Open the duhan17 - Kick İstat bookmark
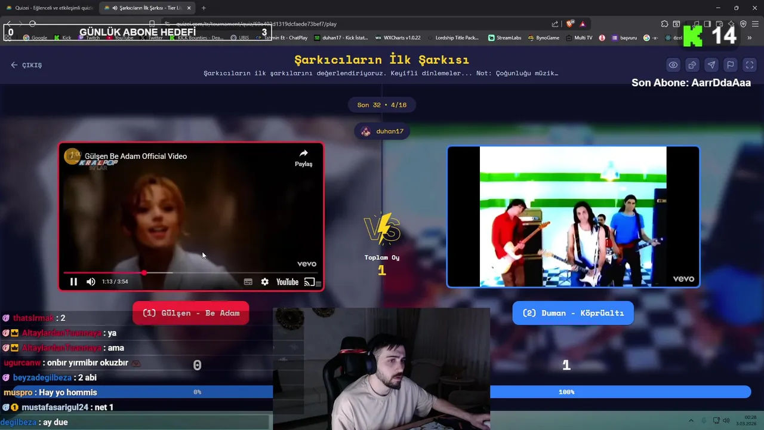Image resolution: width=764 pixels, height=430 pixels. (x=341, y=38)
